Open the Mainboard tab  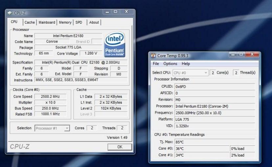tap(47, 22)
